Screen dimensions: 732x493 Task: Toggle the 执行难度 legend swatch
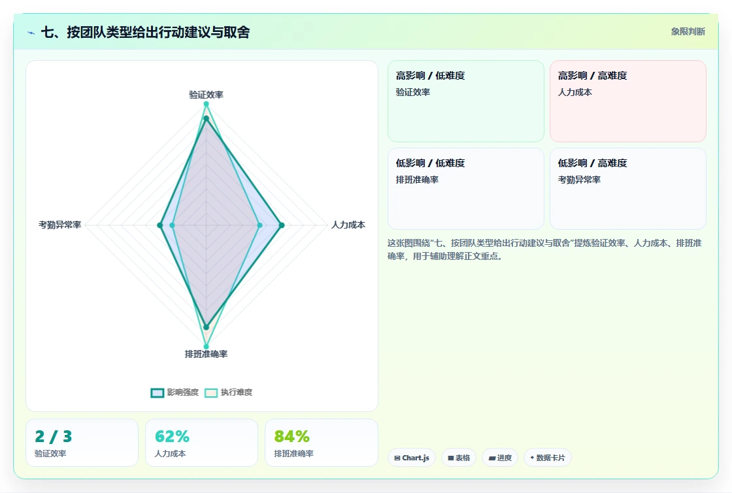(x=211, y=392)
